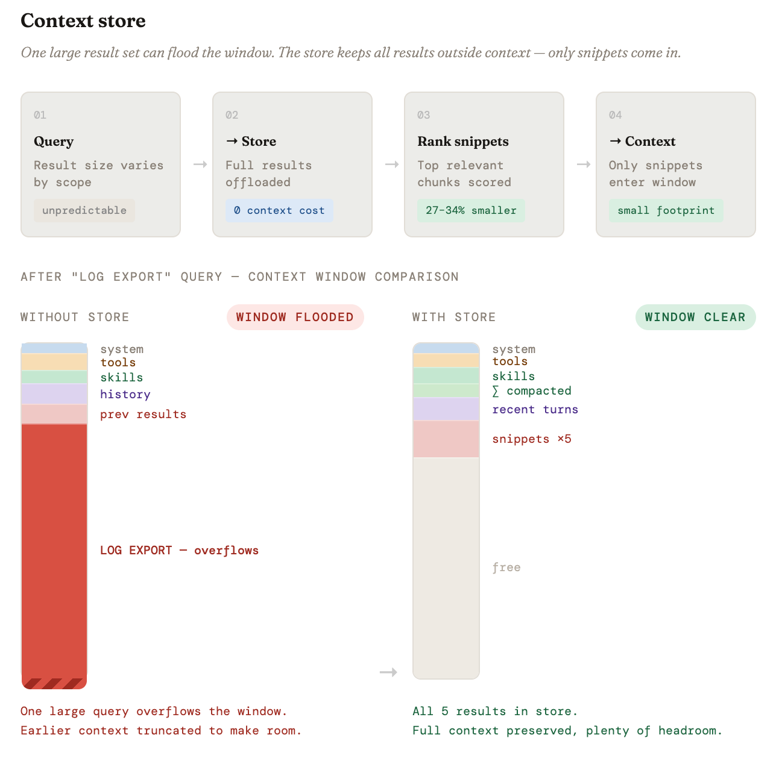
Task: Click the '0 context cost' tag
Action: tap(279, 210)
